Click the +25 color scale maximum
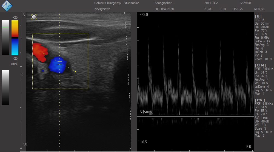The width and height of the screenshot is (274, 152). point(15,17)
